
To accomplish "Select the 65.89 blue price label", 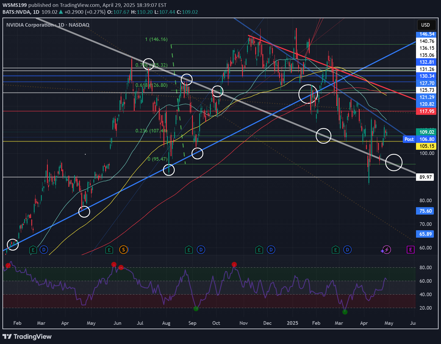I will pos(425,234).
